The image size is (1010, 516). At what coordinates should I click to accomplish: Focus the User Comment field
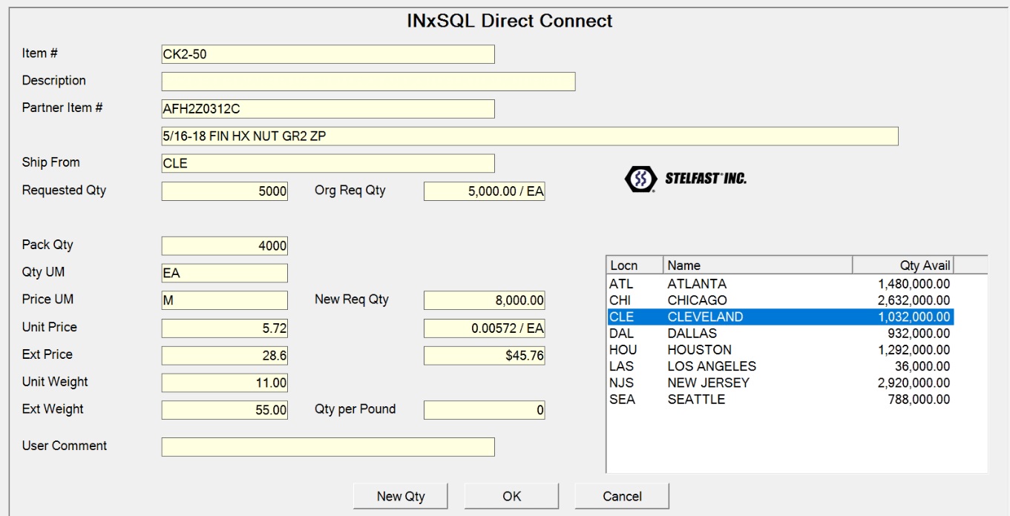click(x=328, y=447)
